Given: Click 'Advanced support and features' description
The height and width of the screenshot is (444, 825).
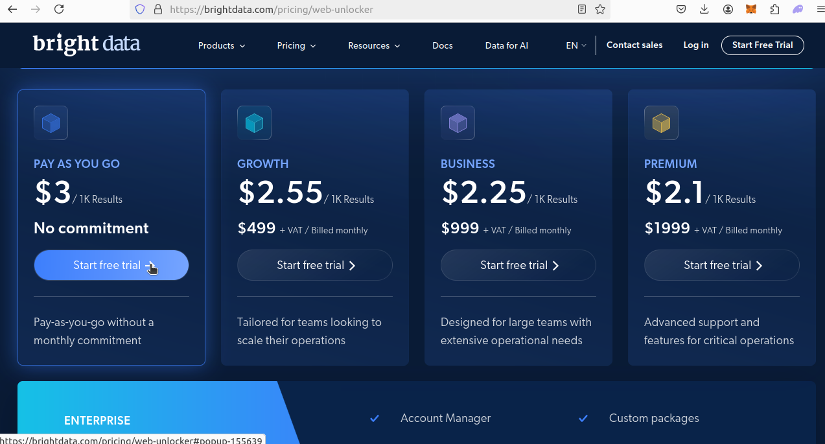Looking at the screenshot, I should coord(719,331).
